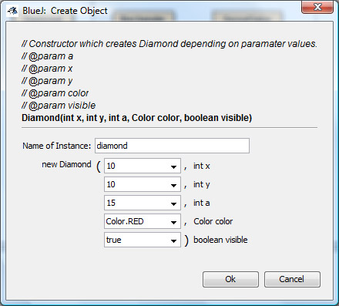Click into the int x value field

(x=136, y=166)
